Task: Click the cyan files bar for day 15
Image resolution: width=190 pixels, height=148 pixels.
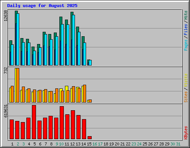Action: 90,63
